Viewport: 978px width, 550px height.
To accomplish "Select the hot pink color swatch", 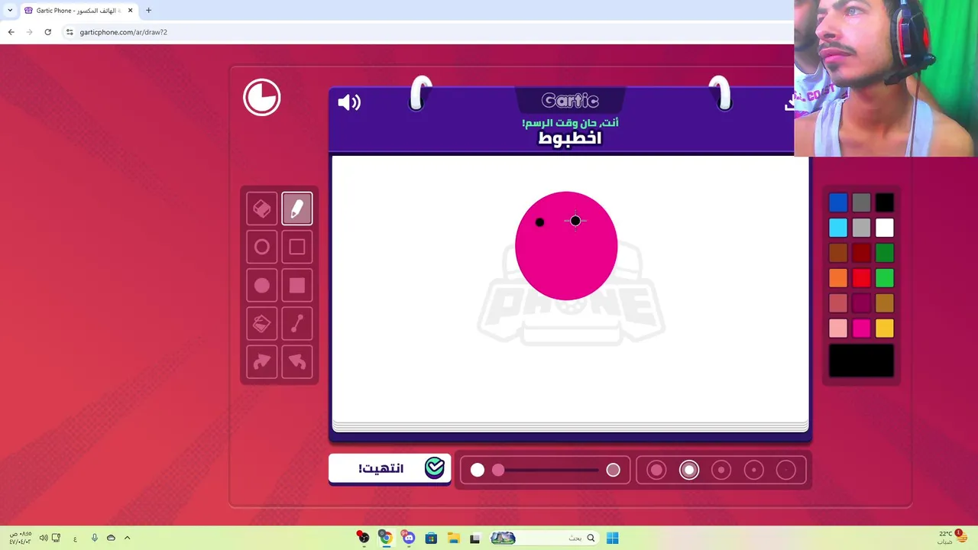I will pos(861,328).
